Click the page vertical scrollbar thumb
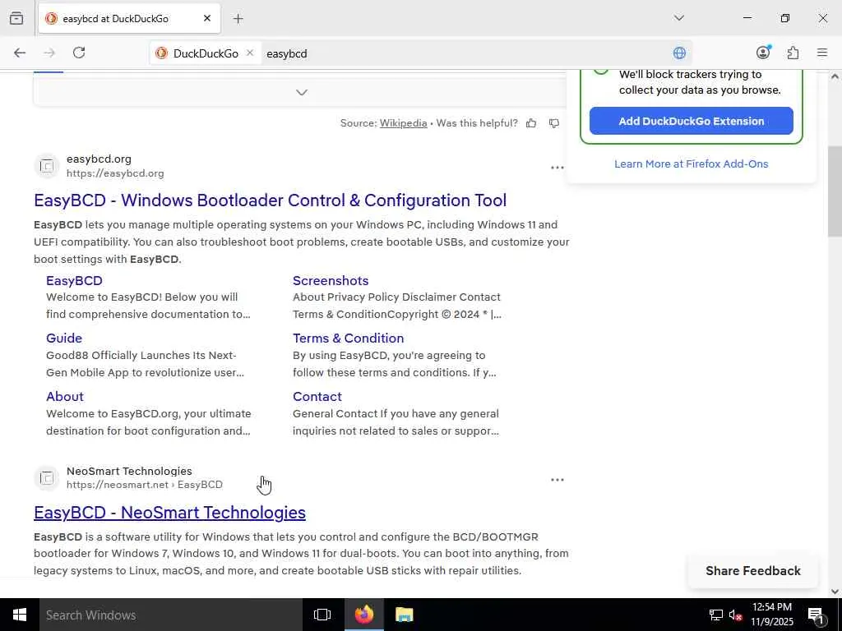The width and height of the screenshot is (842, 631). click(835, 191)
